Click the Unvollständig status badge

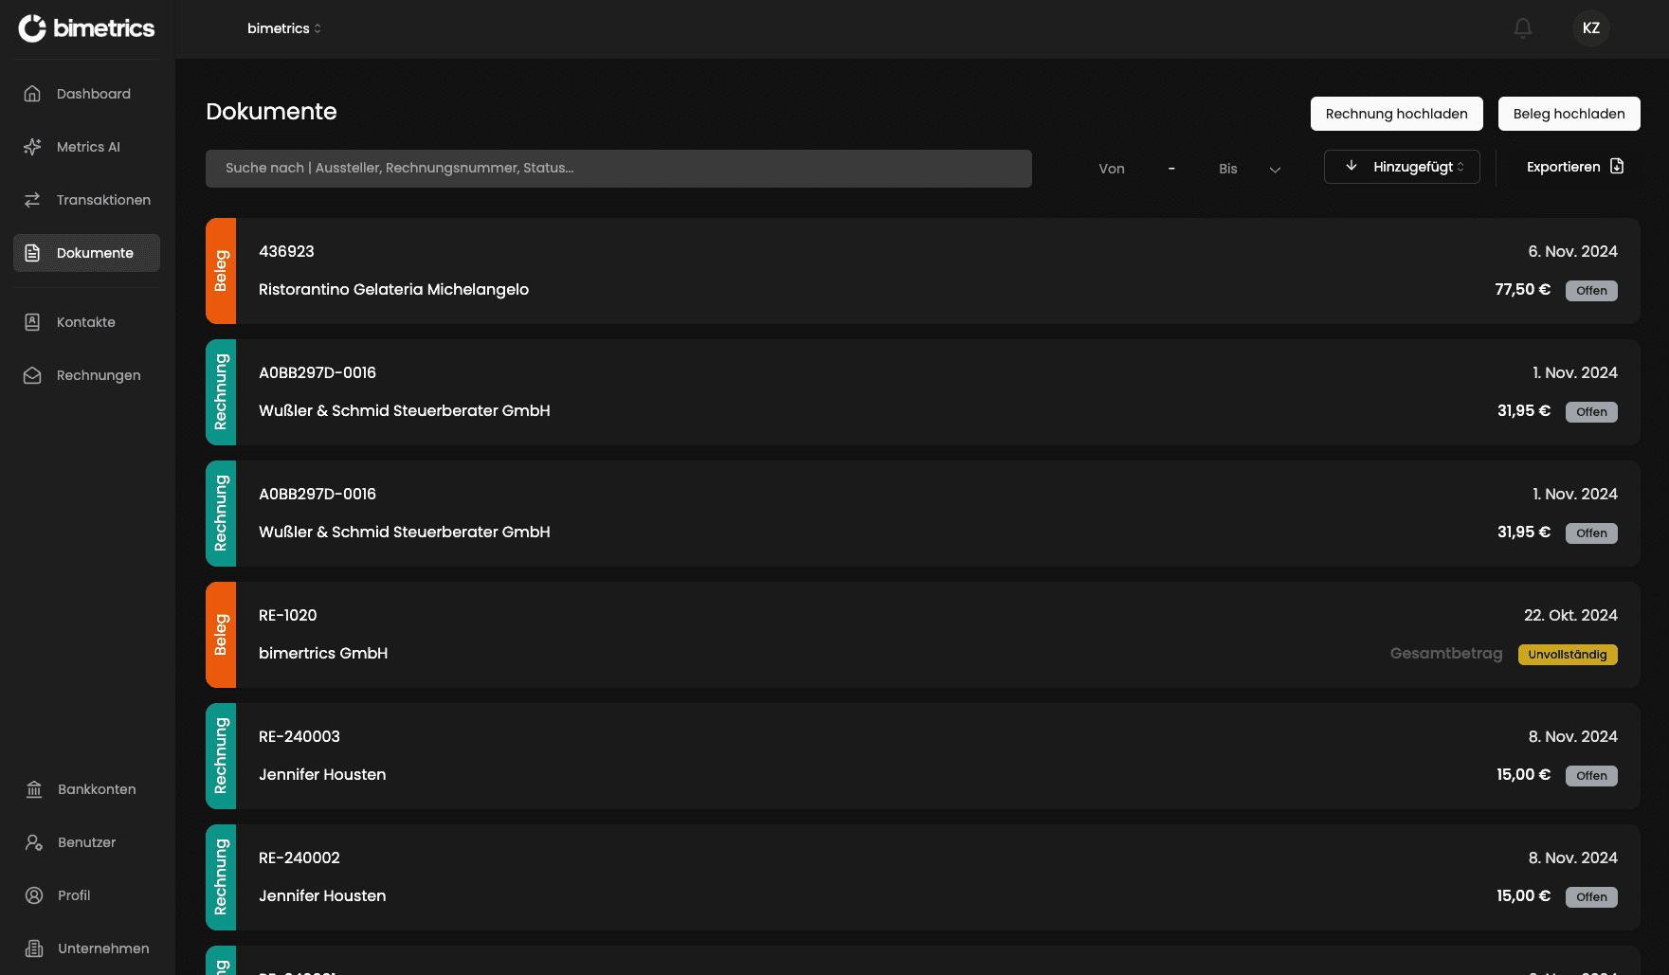[x=1567, y=655]
